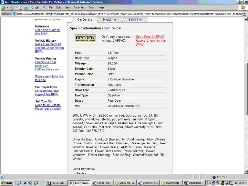Open the Edit menu
Screen dimensions: 248x186
click(x=58, y=7)
